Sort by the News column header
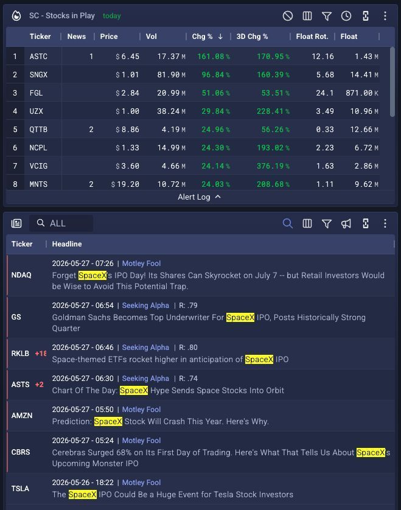Viewport: 401px width, 510px height. click(x=77, y=37)
